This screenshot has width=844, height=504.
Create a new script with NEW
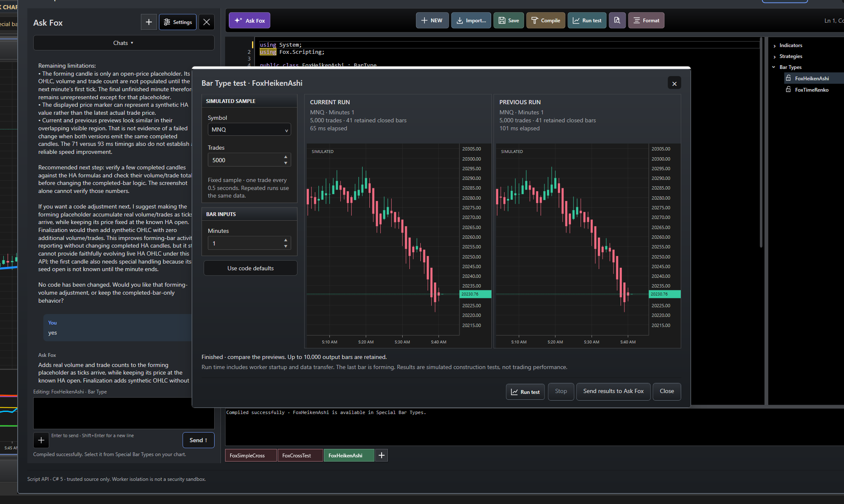pyautogui.click(x=432, y=20)
